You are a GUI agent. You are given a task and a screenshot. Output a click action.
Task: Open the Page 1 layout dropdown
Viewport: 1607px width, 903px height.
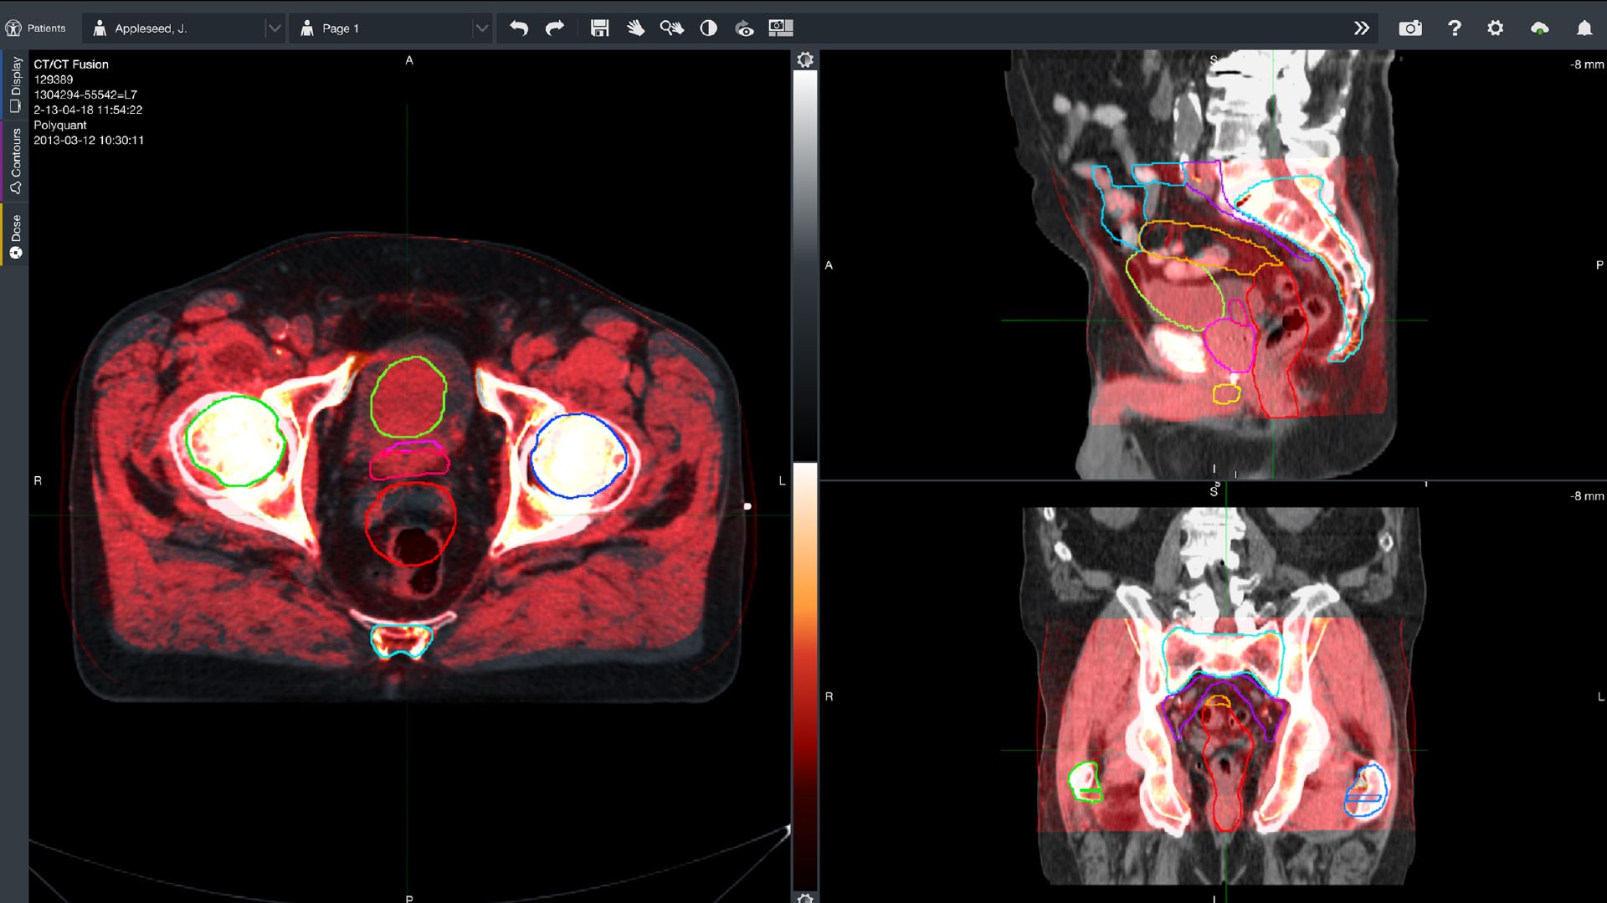[x=390, y=28]
